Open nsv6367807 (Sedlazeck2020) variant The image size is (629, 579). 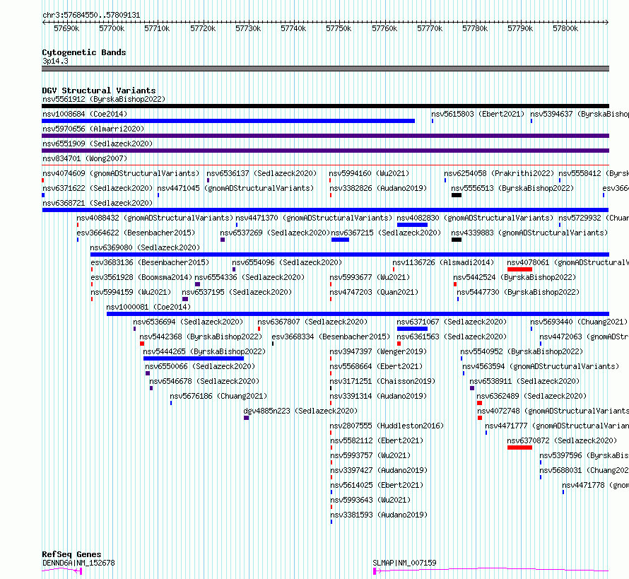click(x=312, y=322)
